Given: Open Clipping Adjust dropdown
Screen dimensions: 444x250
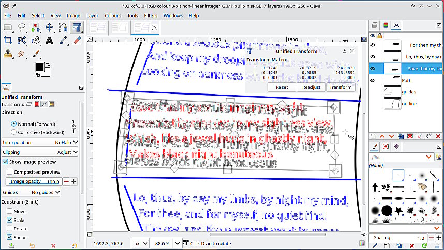Looking at the screenshot, I should pos(40,152).
